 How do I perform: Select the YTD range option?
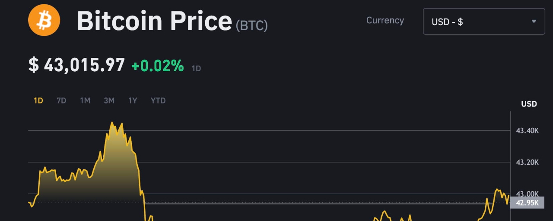(158, 101)
